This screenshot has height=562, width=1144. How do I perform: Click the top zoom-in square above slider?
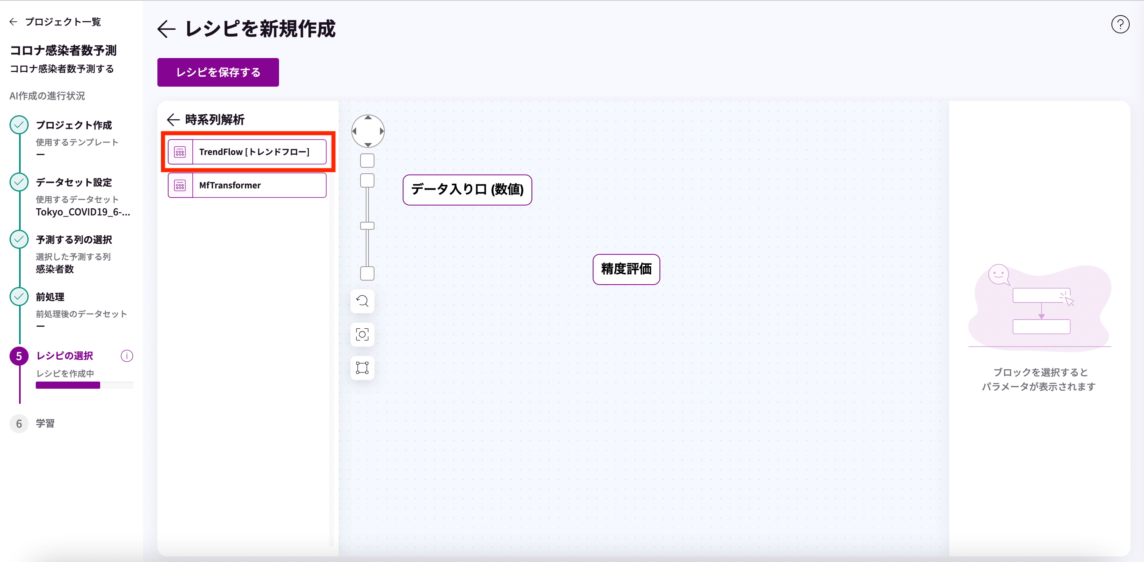click(x=367, y=160)
